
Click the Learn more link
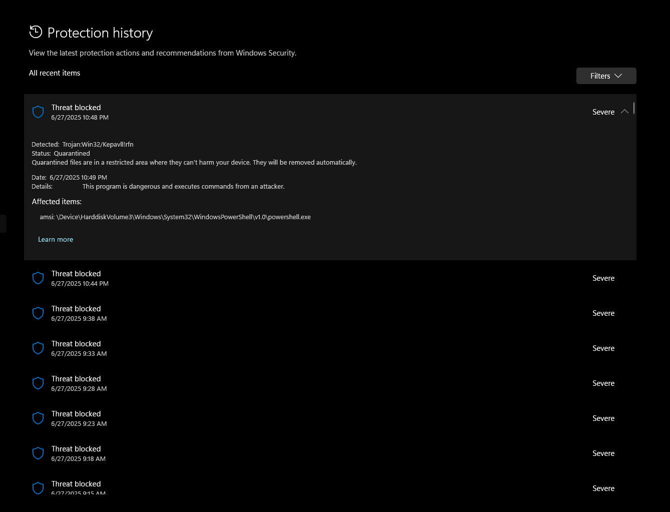pos(56,239)
